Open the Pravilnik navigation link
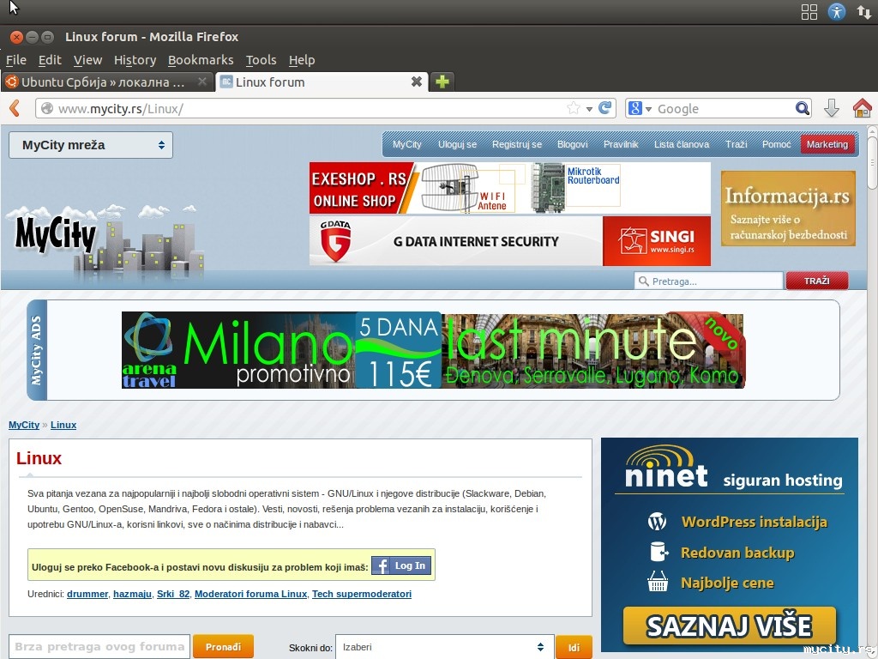This screenshot has height=659, width=878. pyautogui.click(x=621, y=144)
